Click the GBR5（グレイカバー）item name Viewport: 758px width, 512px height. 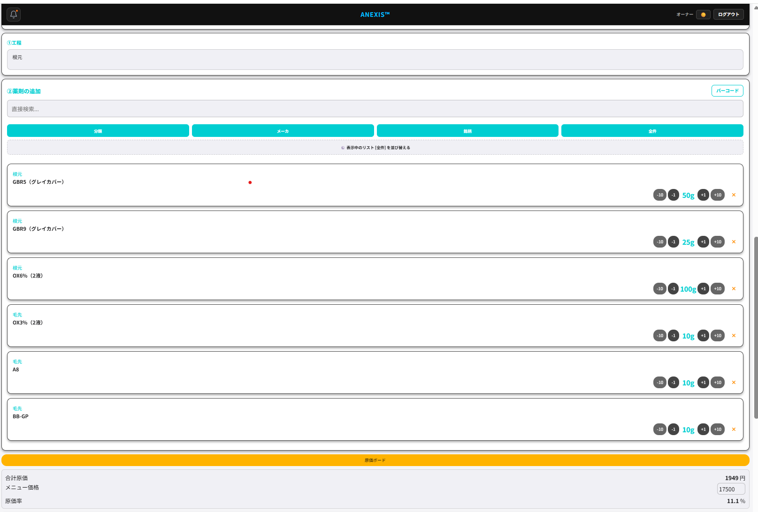(38, 182)
